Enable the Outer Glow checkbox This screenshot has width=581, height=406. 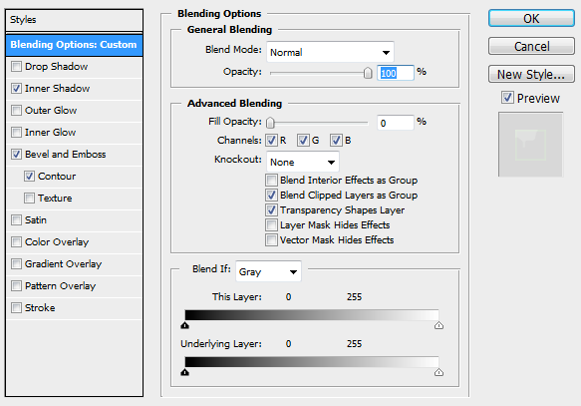coord(16,111)
